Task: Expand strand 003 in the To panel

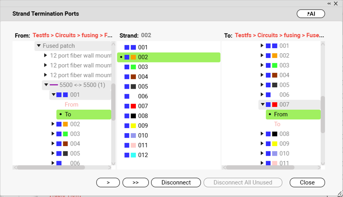Action: pos(262,65)
